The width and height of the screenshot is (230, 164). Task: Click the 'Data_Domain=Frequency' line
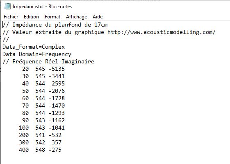click(37, 54)
